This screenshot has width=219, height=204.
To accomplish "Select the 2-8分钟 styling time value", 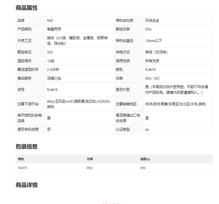I will click(x=54, y=69).
